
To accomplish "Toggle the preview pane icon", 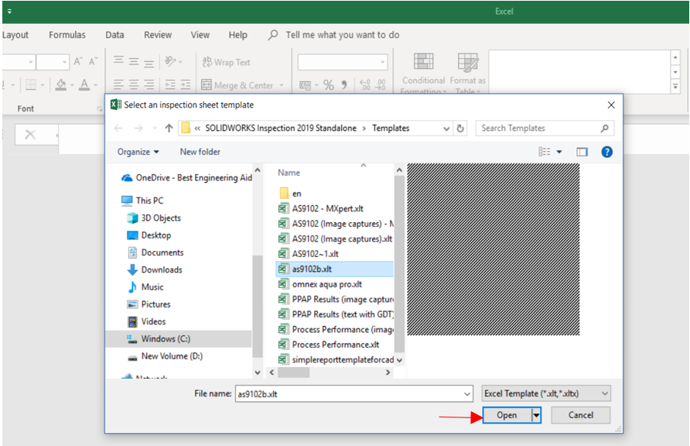I will tap(582, 152).
